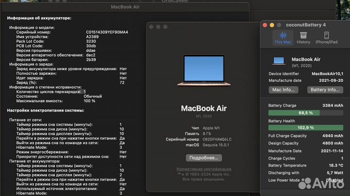Open the Нормативная сертификация link

point(204,169)
